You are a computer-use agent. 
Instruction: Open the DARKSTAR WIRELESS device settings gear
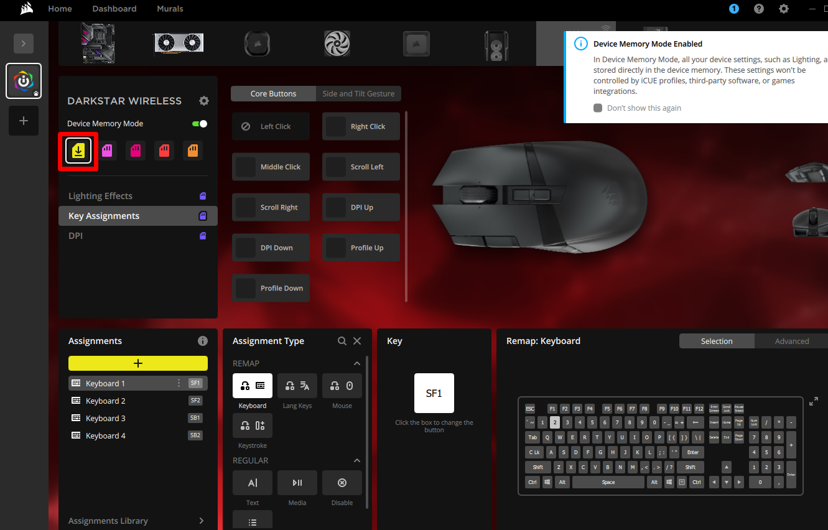click(203, 100)
